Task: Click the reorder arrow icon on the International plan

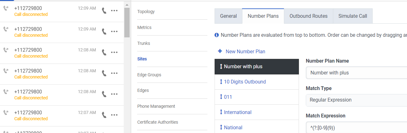Action: click(x=221, y=112)
